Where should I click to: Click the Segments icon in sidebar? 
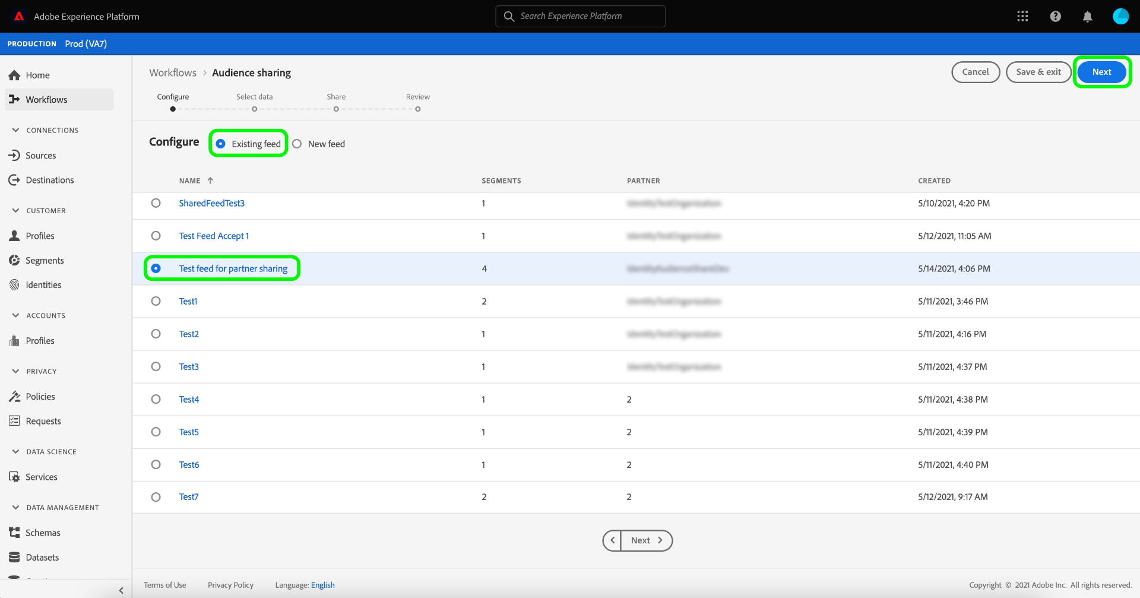point(14,260)
